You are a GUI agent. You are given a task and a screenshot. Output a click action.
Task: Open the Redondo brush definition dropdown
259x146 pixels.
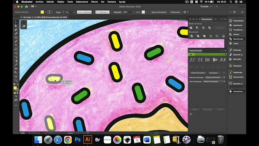pyautogui.click(x=111, y=12)
